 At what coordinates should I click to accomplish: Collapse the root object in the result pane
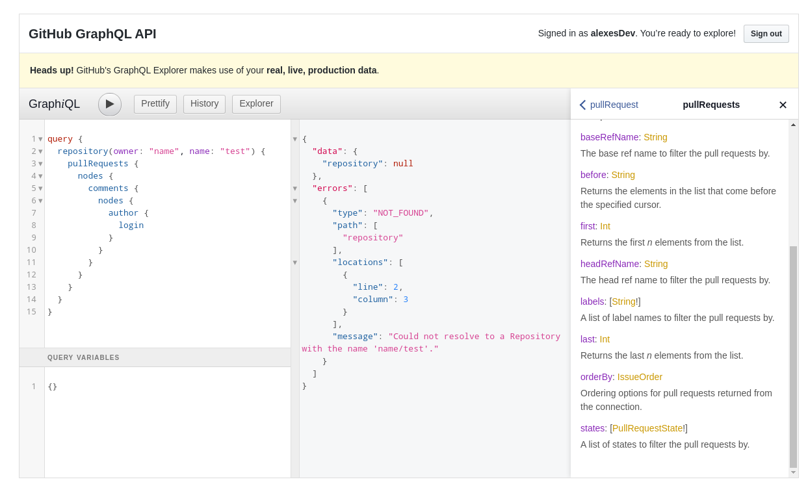coord(295,139)
